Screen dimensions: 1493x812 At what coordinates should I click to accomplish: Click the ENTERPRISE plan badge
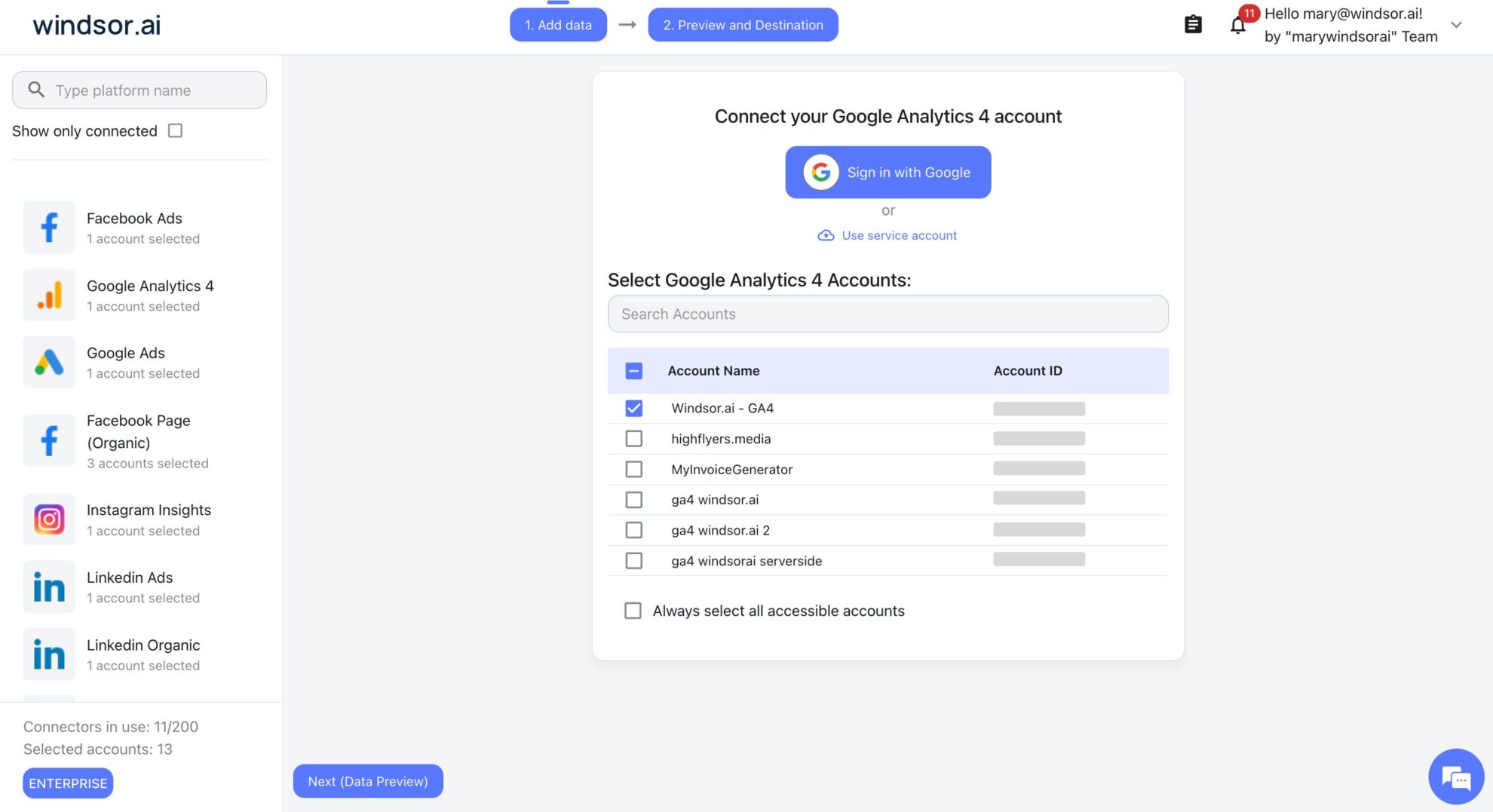point(68,783)
